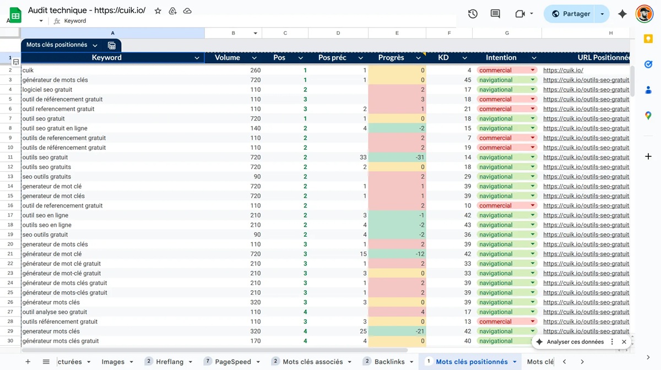Click the move to Drive folder icon
The height and width of the screenshot is (370, 661).
pos(172,11)
